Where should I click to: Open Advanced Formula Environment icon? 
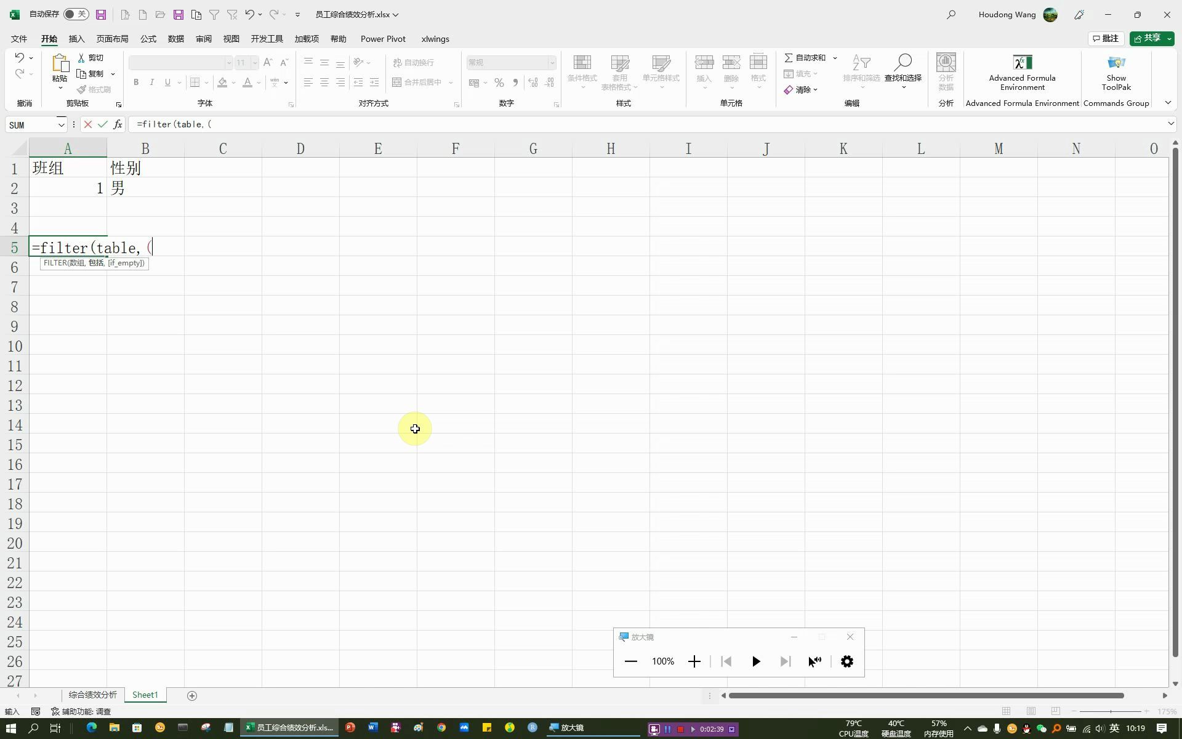pos(1022,63)
